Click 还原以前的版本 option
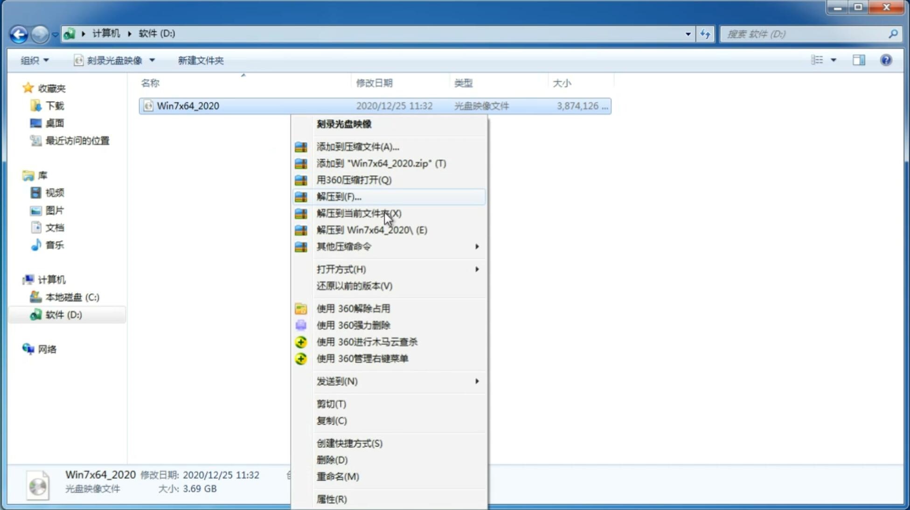 [x=354, y=286]
